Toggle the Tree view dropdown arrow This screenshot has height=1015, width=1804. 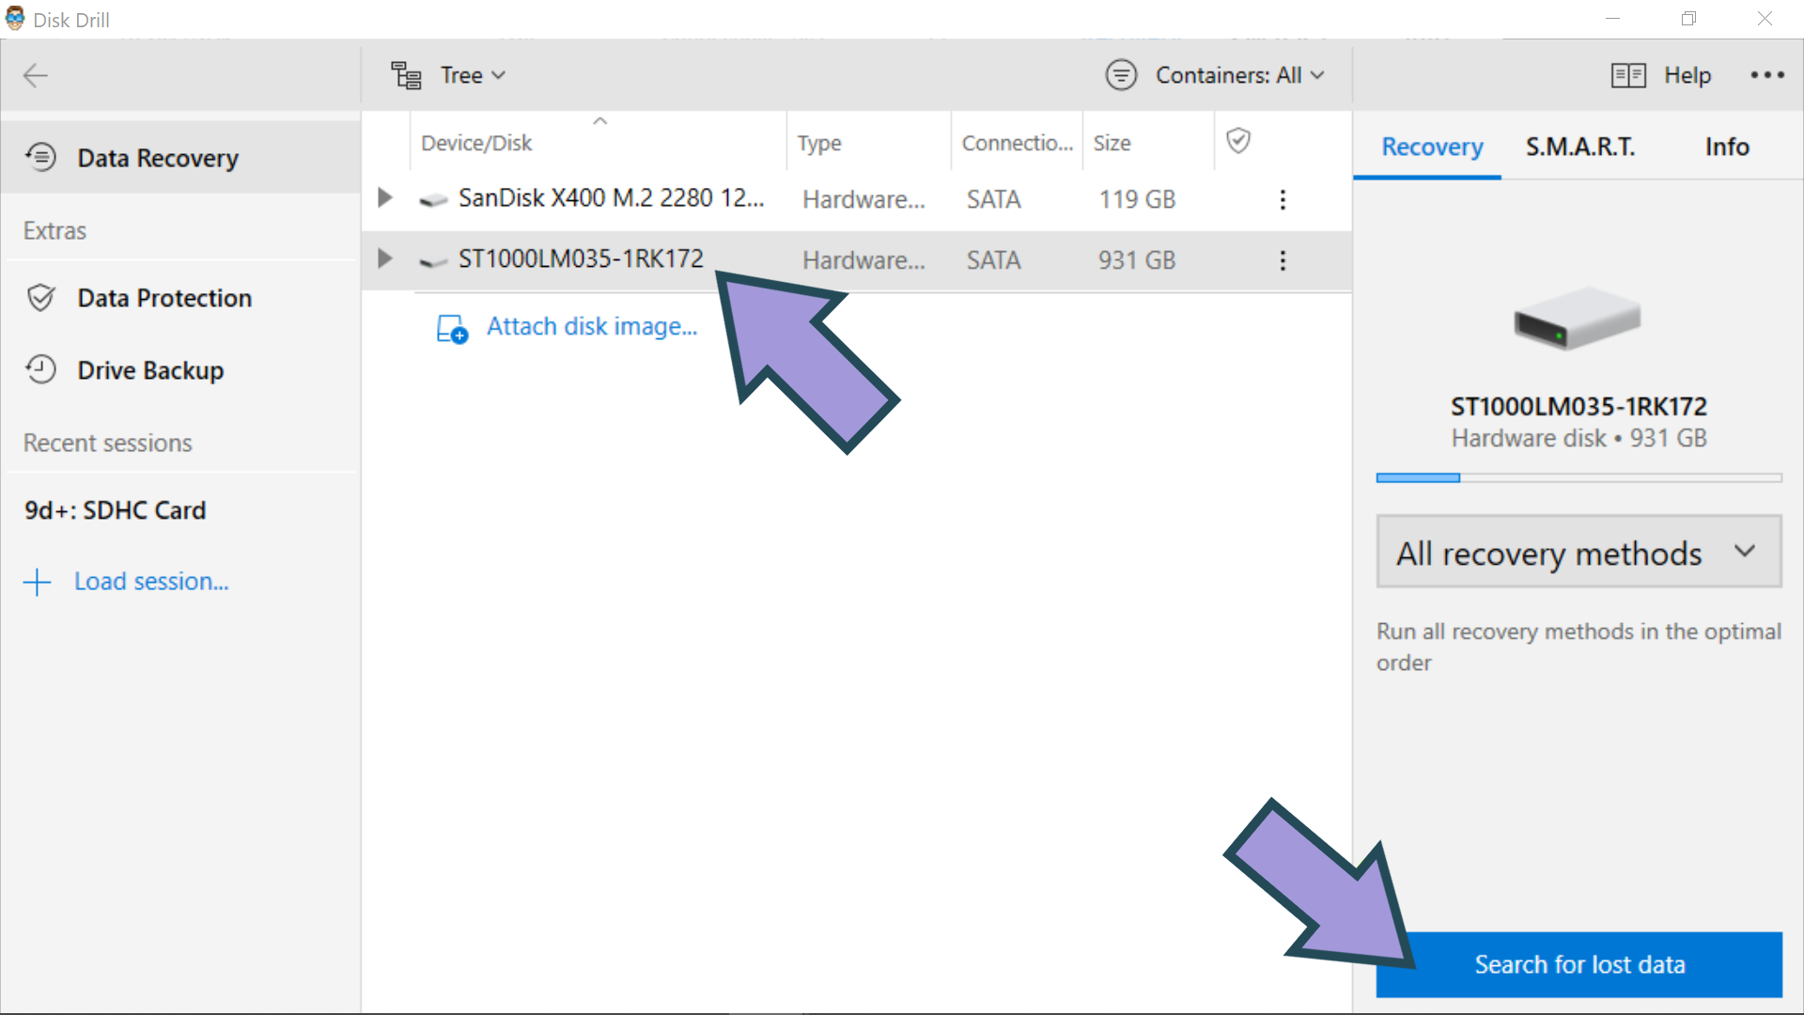[501, 74]
